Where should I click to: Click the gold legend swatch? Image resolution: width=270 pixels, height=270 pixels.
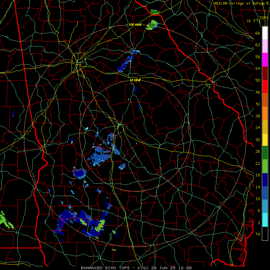tap(265, 127)
